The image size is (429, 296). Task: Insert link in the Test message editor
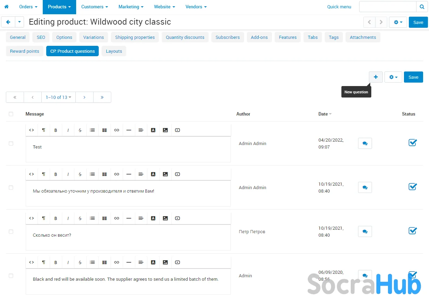click(116, 130)
